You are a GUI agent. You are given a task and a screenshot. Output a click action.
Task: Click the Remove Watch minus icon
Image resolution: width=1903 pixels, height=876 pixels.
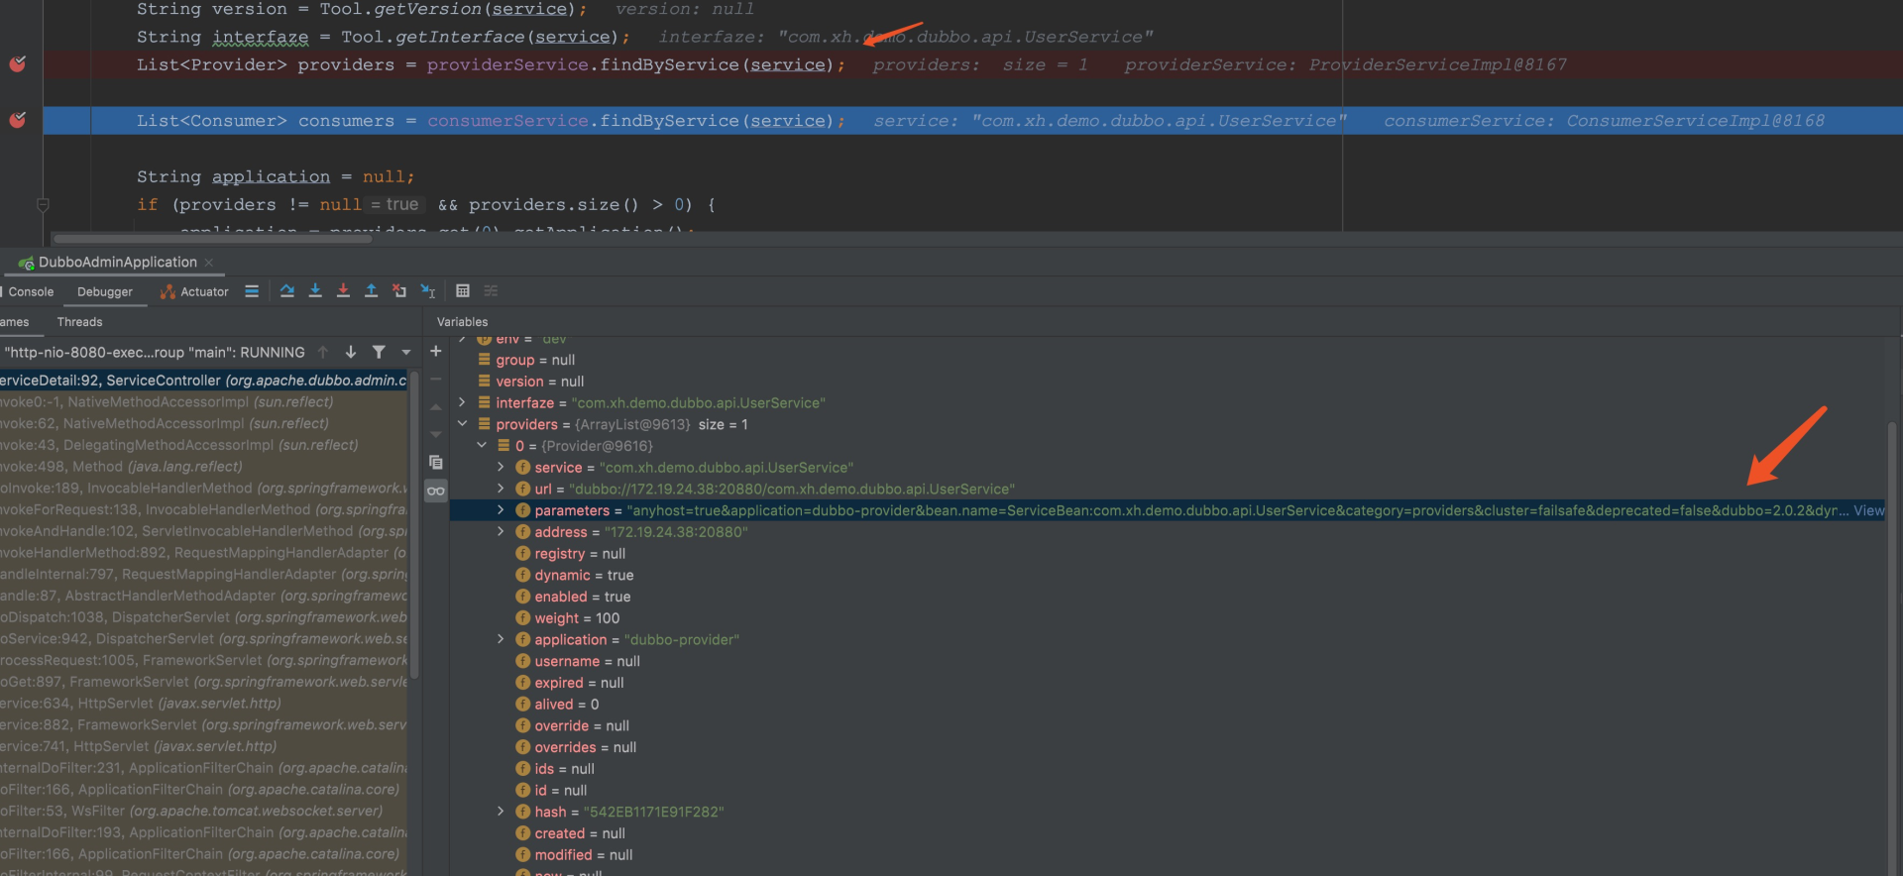point(435,380)
